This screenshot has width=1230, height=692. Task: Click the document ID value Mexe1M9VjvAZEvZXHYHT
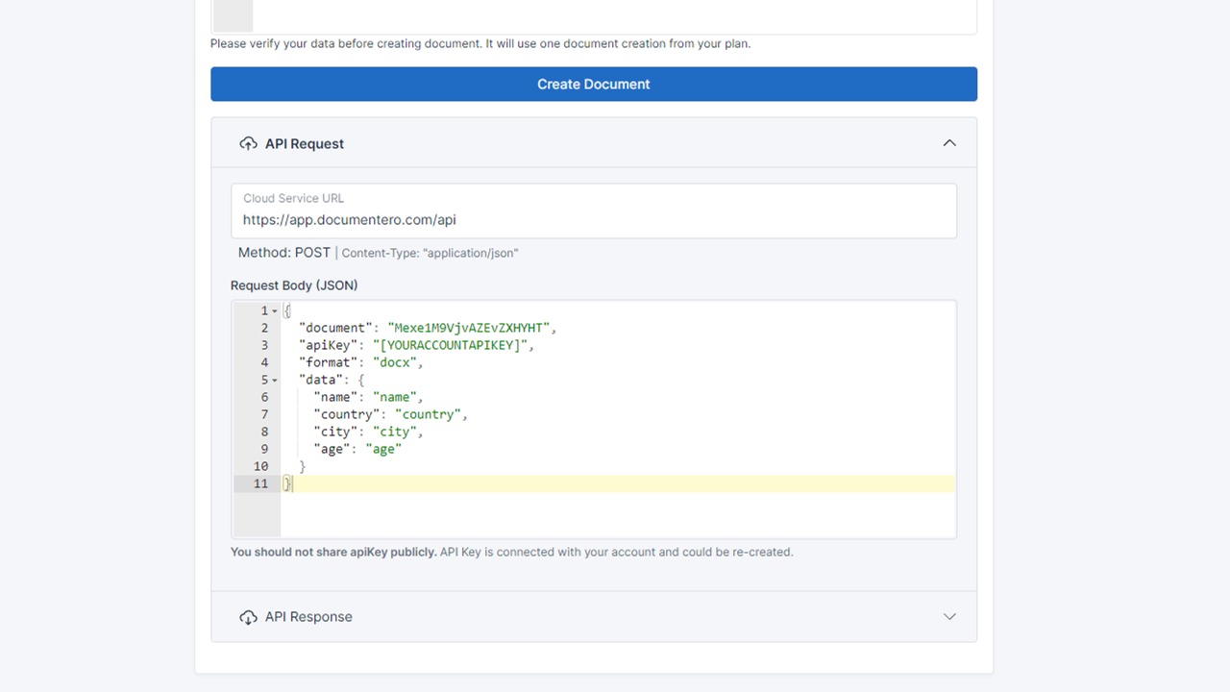click(x=469, y=328)
